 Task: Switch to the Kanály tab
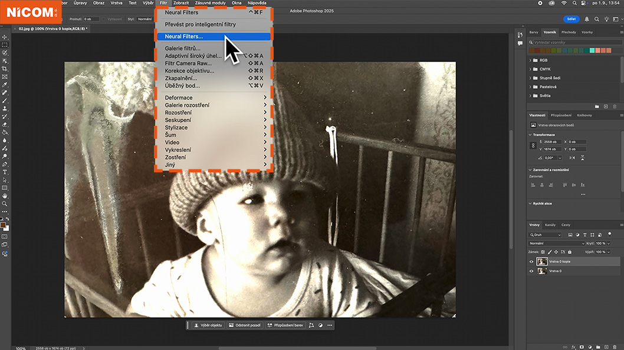(x=550, y=225)
